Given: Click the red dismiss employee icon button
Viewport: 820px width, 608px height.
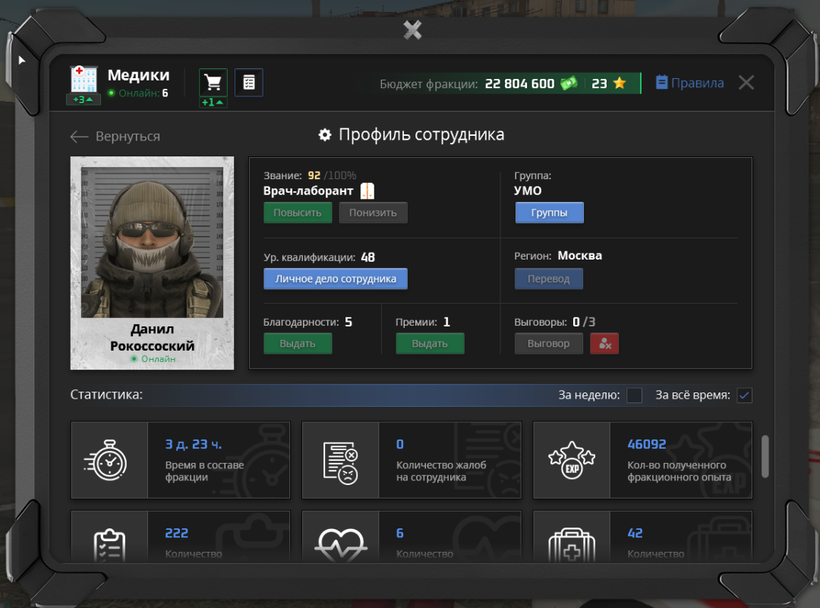Looking at the screenshot, I should click(604, 344).
